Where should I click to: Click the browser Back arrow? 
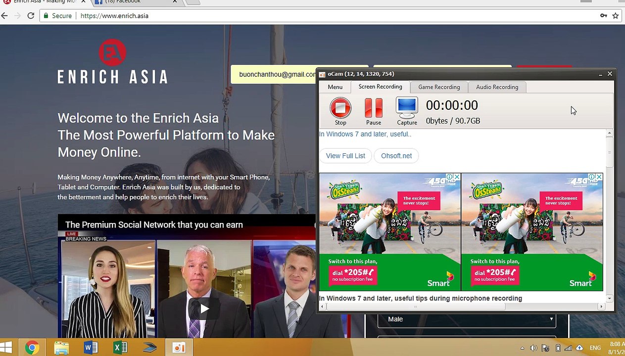[x=5, y=16]
